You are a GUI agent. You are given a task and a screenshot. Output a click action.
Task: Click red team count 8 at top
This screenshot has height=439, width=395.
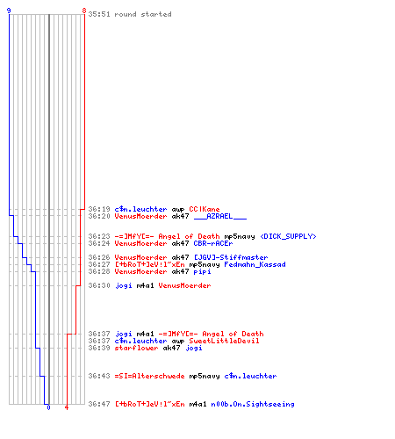84,11
